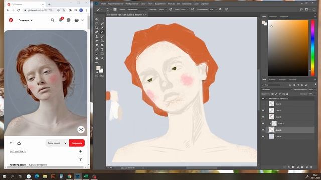This screenshot has height=180, width=321.
Task: Open layer blend mode dropdown
Action: pyautogui.click(x=277, y=89)
